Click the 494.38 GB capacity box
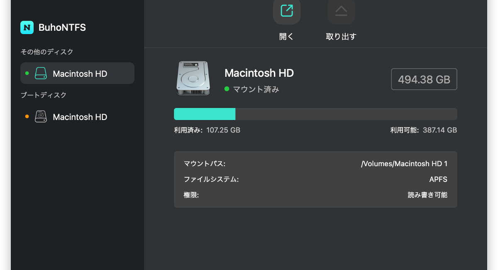 [424, 79]
